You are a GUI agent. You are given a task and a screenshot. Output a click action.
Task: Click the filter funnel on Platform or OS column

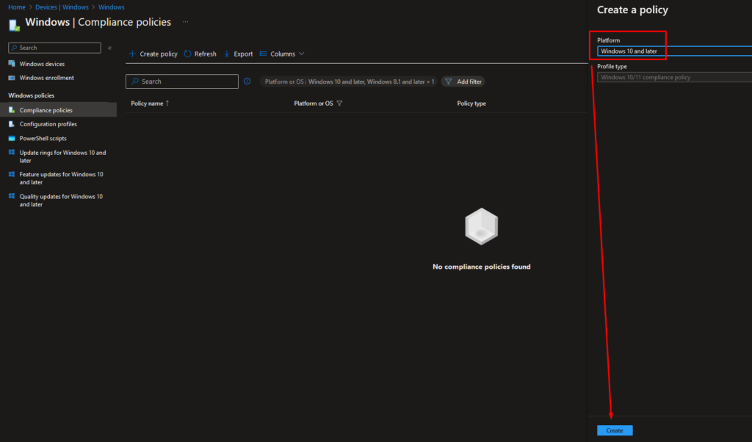click(339, 104)
